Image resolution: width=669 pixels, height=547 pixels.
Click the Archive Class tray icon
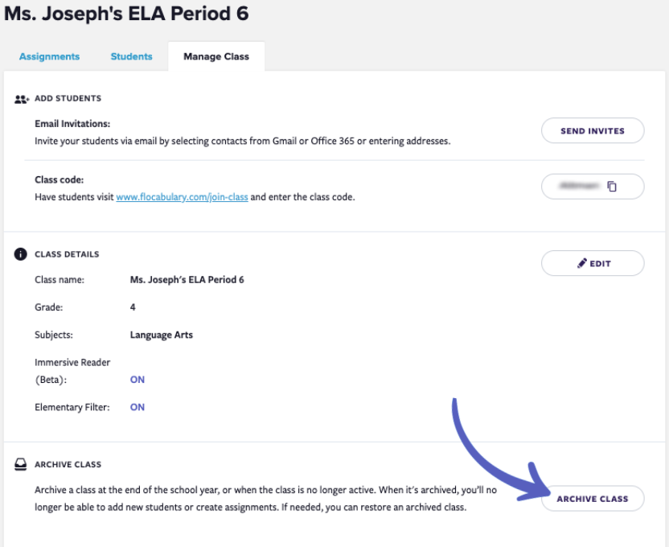(x=21, y=465)
